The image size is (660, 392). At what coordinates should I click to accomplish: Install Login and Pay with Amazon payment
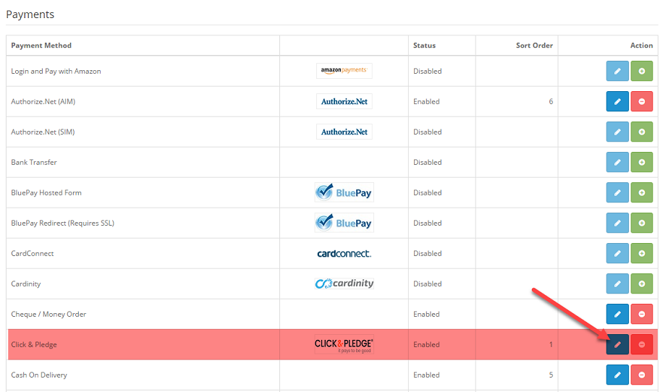(x=641, y=71)
